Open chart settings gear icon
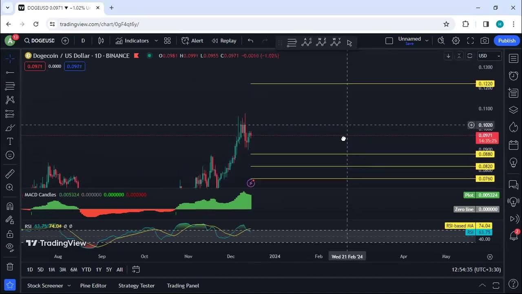522x294 pixels. click(456, 41)
